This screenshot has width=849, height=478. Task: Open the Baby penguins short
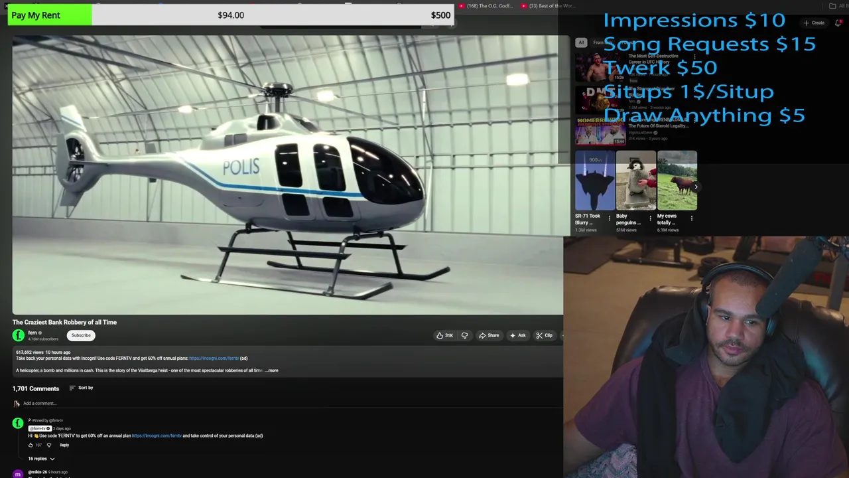[x=636, y=181]
